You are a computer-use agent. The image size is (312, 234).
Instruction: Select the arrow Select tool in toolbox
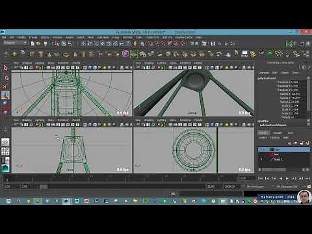click(5, 68)
